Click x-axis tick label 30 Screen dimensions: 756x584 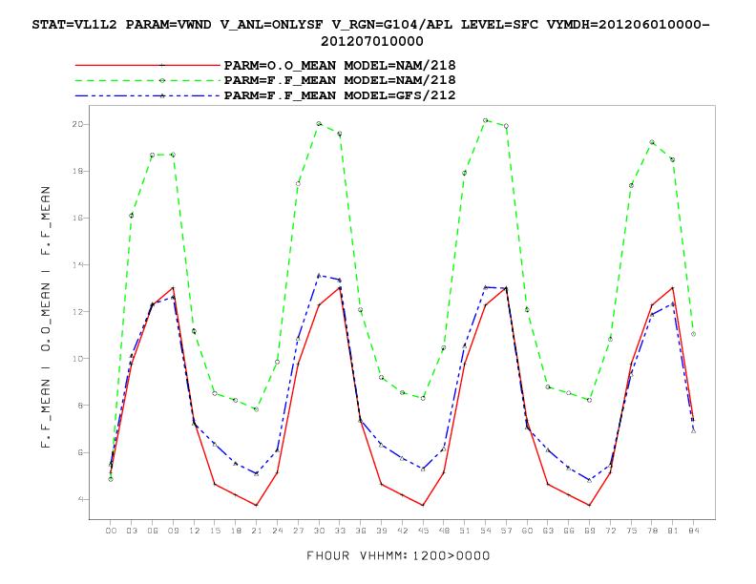pyautogui.click(x=319, y=531)
